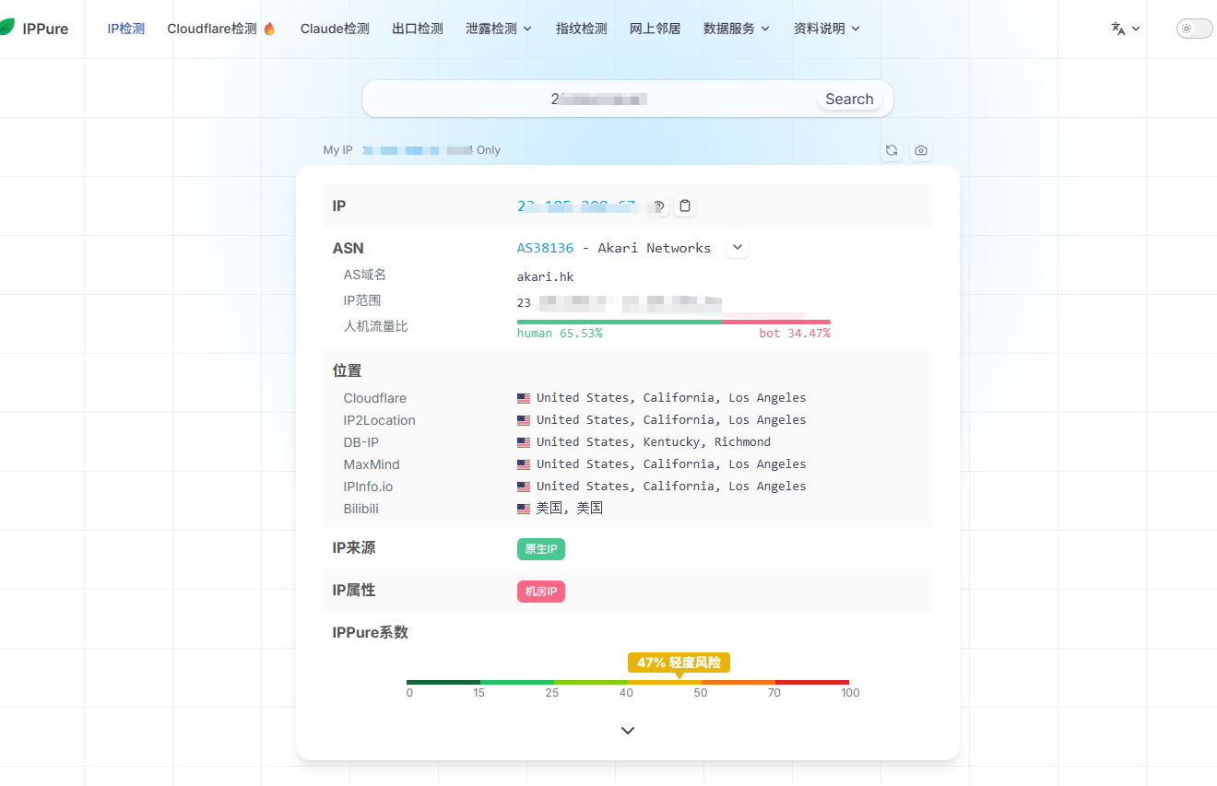Screen dimensions: 1217x786
Task: Click the US flag icon in the Cloudflare row
Action: point(524,398)
